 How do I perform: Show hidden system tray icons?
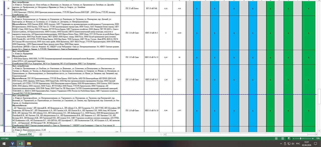[281, 144]
